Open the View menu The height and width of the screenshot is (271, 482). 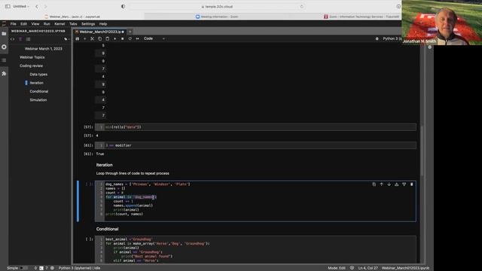pyautogui.click(x=35, y=24)
